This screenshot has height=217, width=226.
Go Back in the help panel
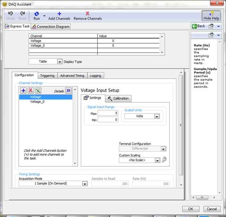tap(199, 26)
